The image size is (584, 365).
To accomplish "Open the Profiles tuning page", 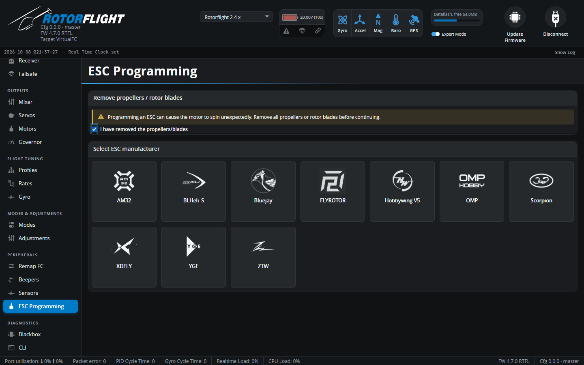I will pos(41,170).
